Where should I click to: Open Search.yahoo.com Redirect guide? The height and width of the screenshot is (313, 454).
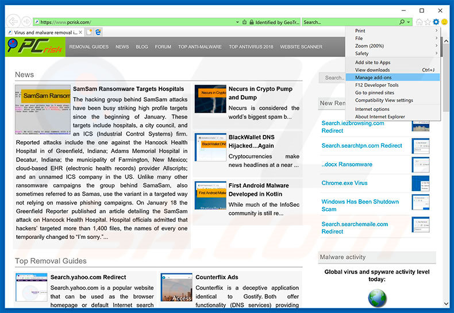pyautogui.click(x=88, y=277)
